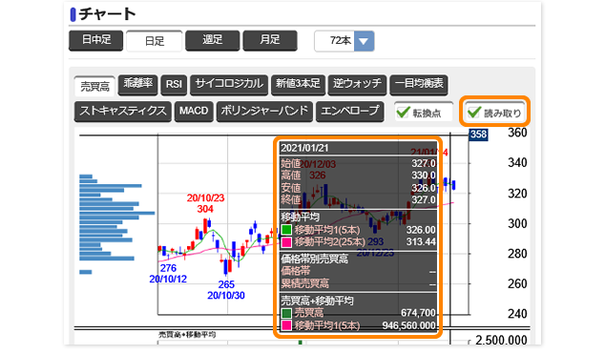The width and height of the screenshot is (605, 355).
Task: Open the 72本 bar count dropdown arrow
Action: pos(364,41)
